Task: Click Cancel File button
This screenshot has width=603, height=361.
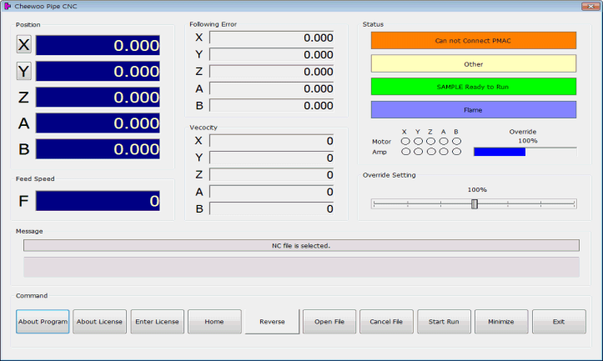Action: click(386, 322)
